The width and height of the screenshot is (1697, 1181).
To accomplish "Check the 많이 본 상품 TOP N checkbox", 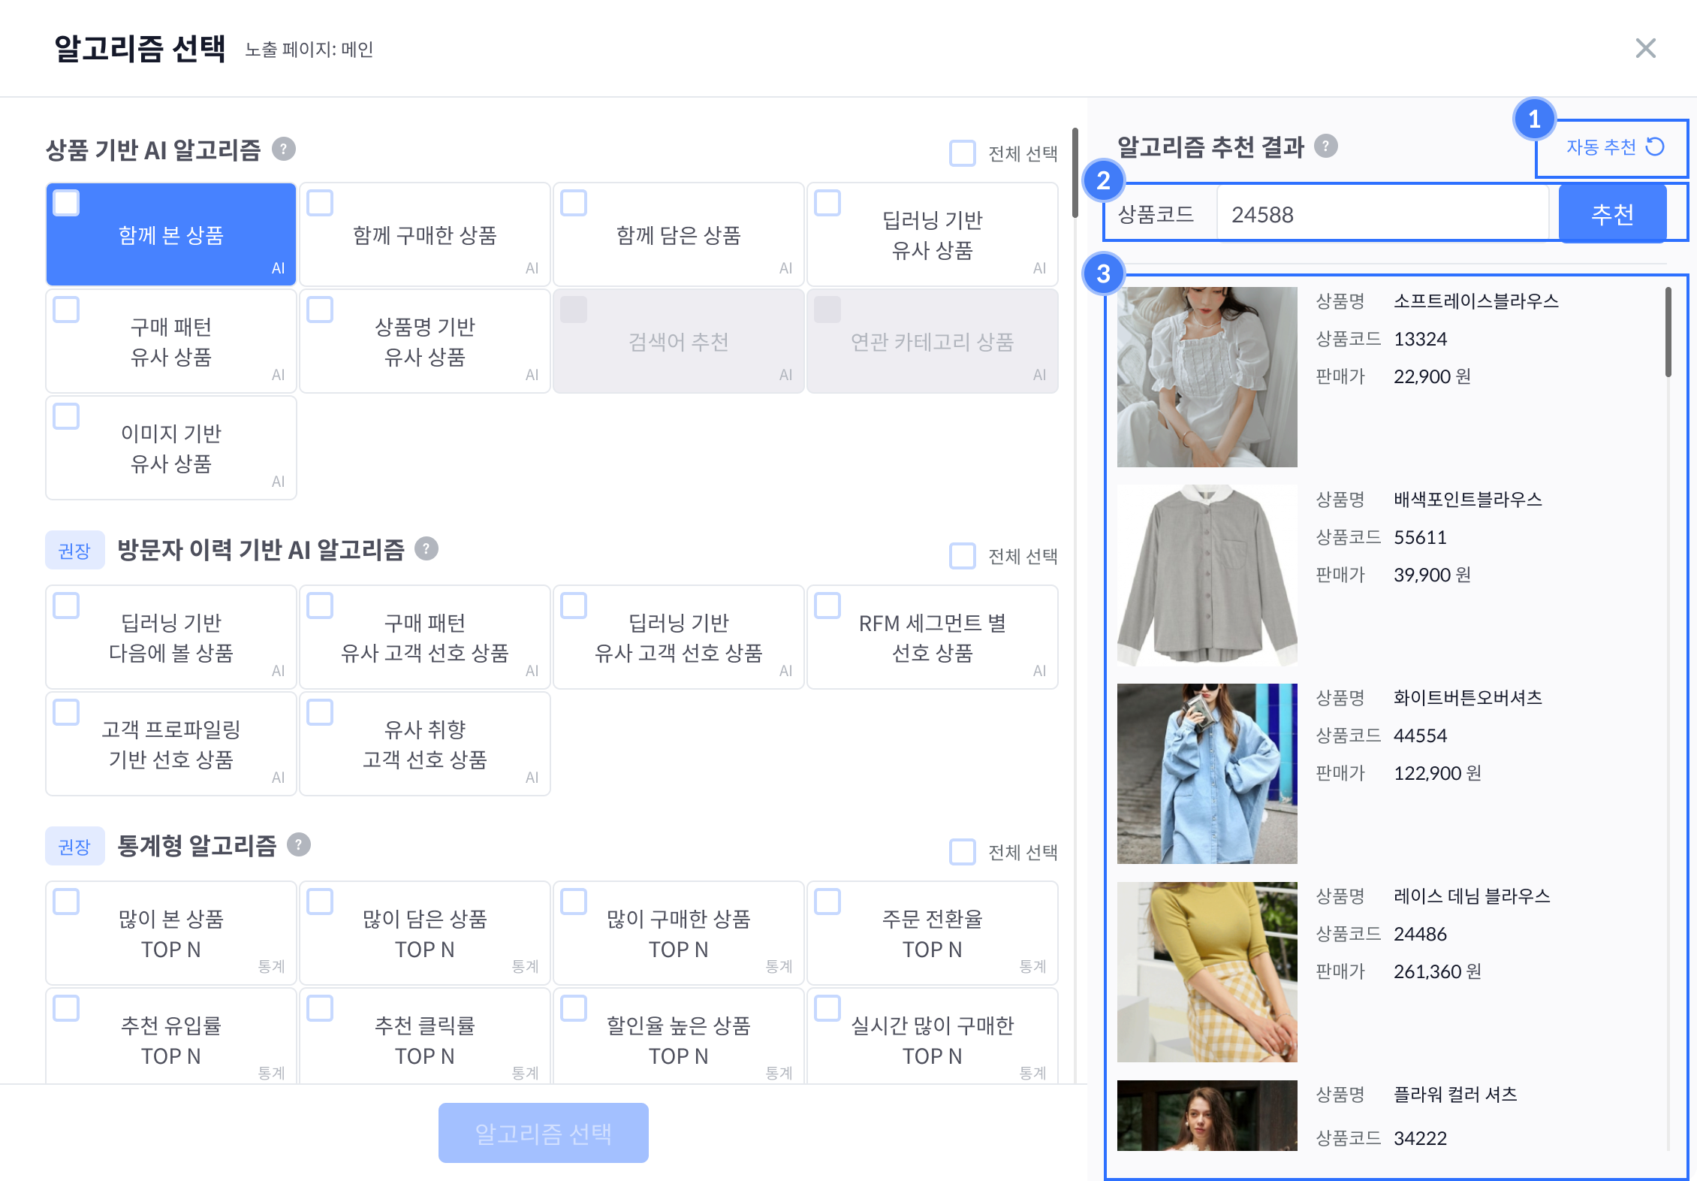I will [66, 902].
